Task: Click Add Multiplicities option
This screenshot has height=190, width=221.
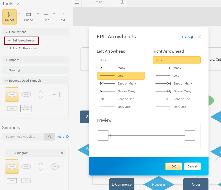Action: coord(24,48)
